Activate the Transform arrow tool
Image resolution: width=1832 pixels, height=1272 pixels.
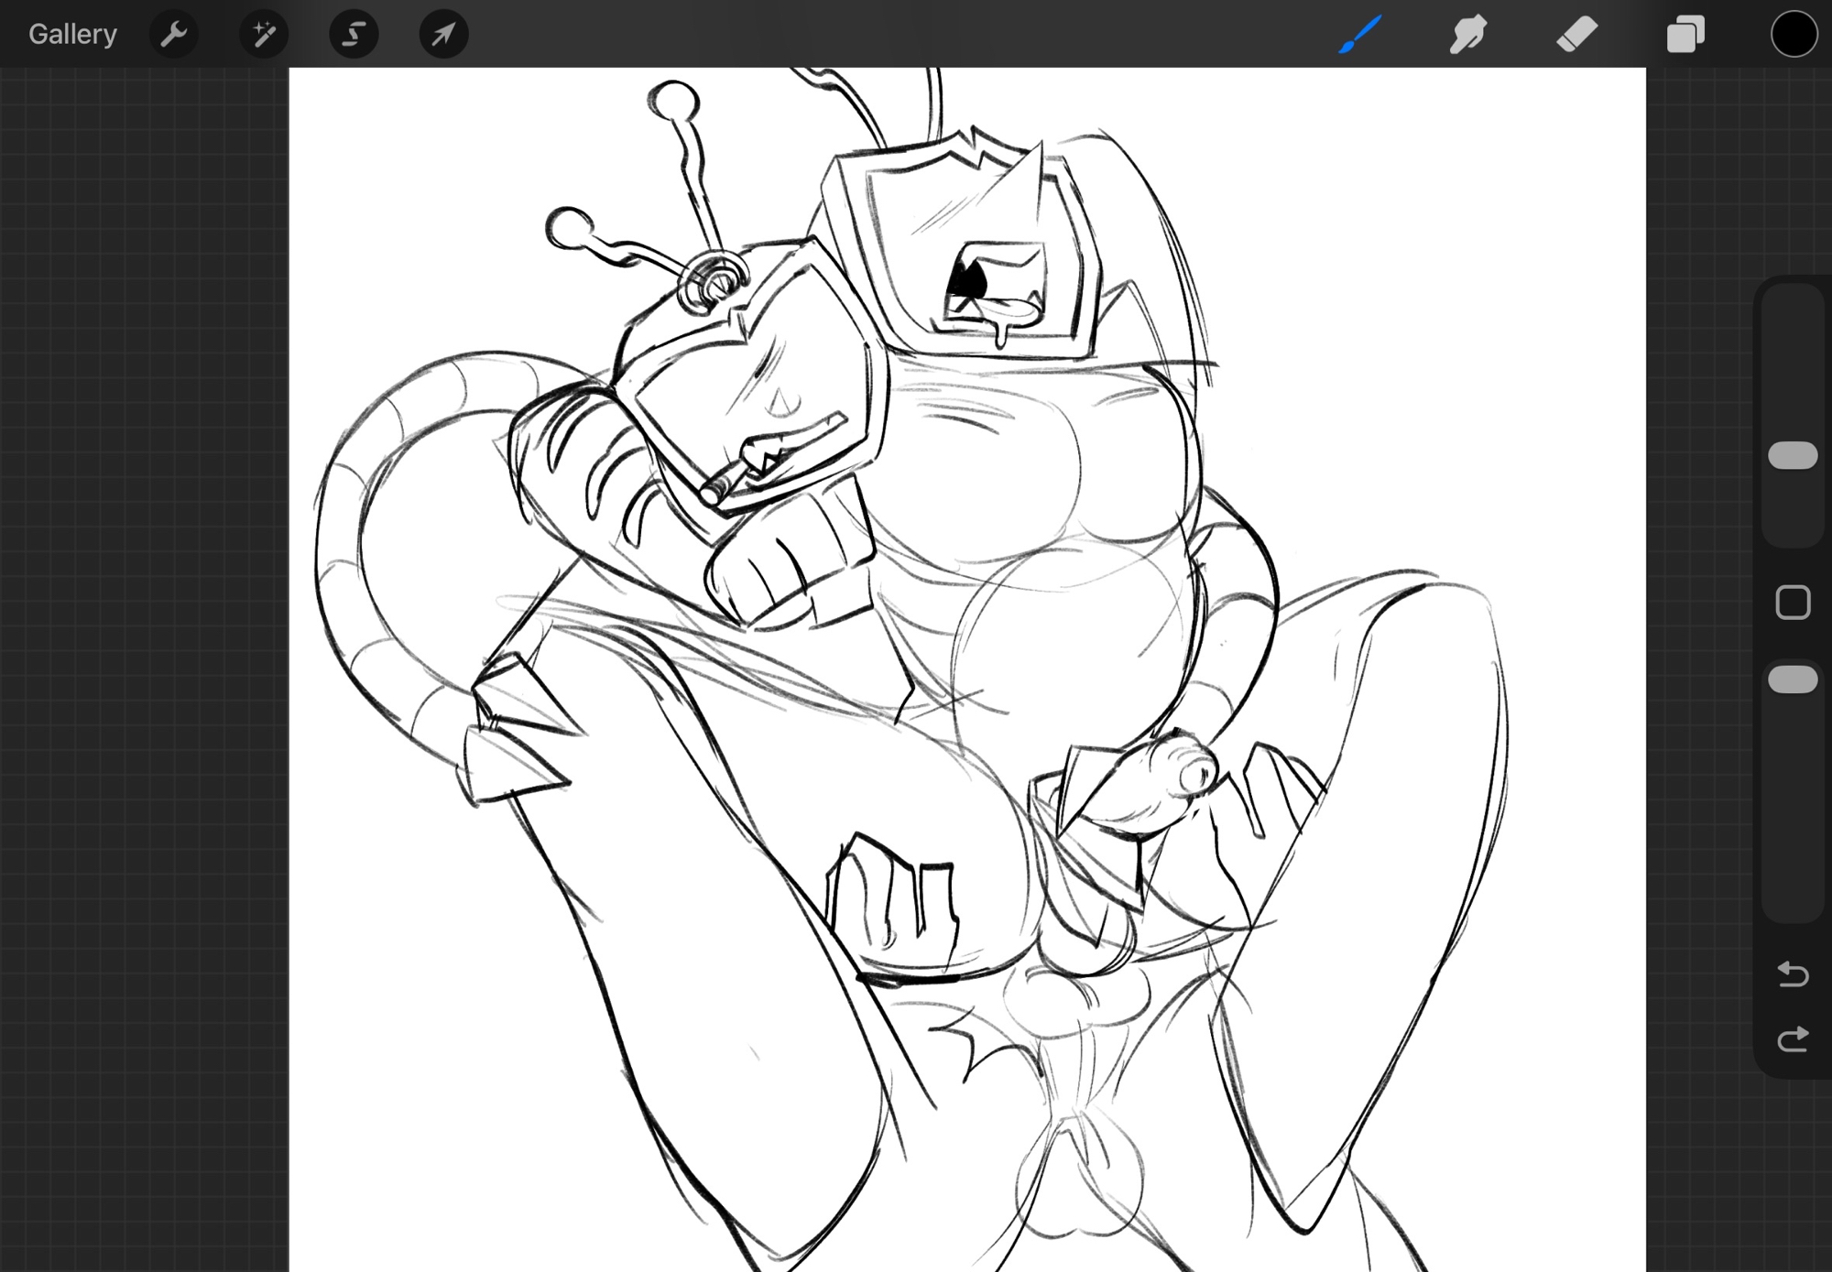pyautogui.click(x=443, y=34)
